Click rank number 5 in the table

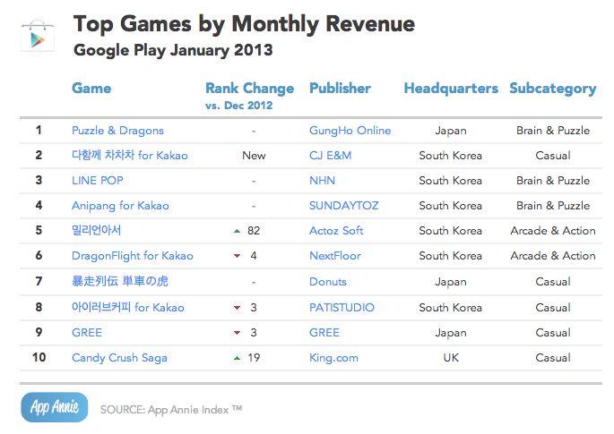click(39, 230)
